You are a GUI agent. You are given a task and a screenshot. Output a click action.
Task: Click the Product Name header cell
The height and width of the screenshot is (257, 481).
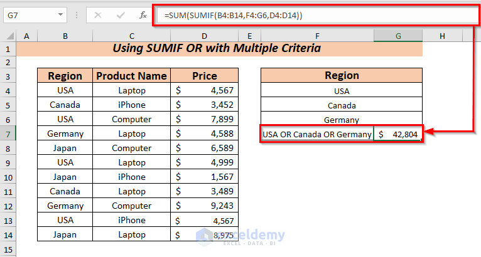click(132, 76)
